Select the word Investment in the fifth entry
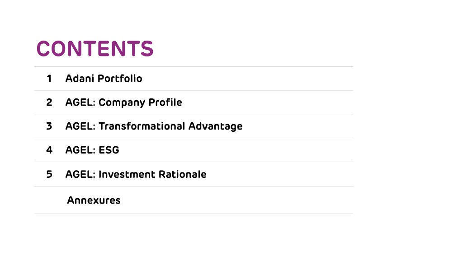The width and height of the screenshot is (463, 260). click(127, 174)
